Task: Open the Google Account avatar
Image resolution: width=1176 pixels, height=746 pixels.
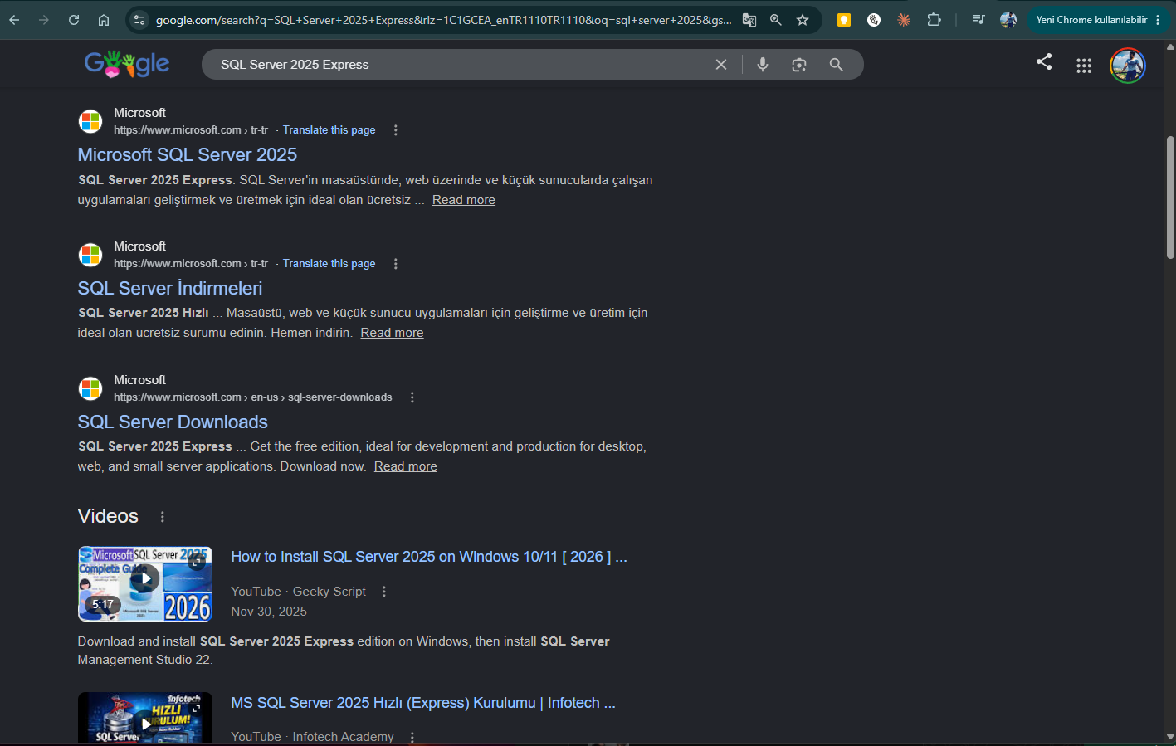Action: tap(1128, 66)
